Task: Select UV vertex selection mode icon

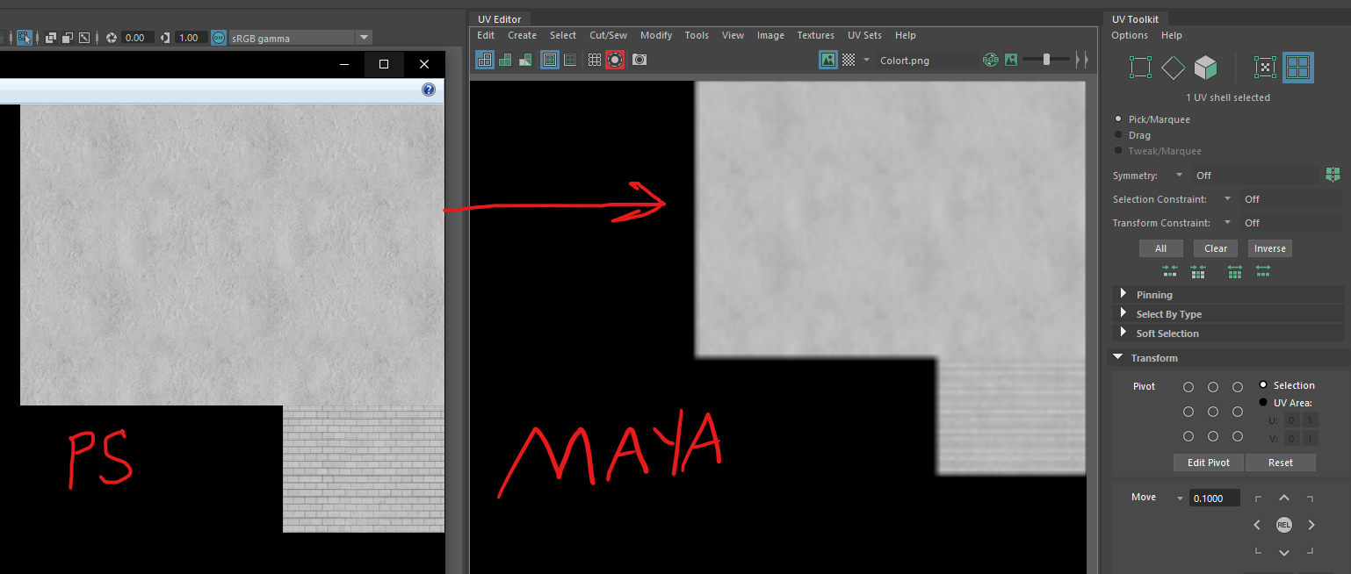Action: [x=1140, y=68]
